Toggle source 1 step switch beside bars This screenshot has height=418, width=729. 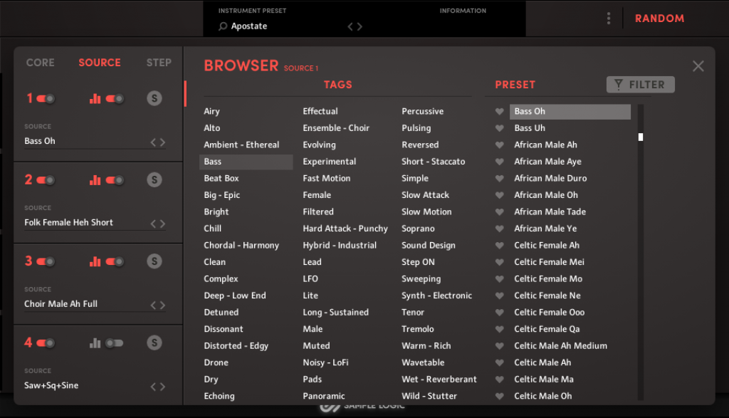click(115, 98)
